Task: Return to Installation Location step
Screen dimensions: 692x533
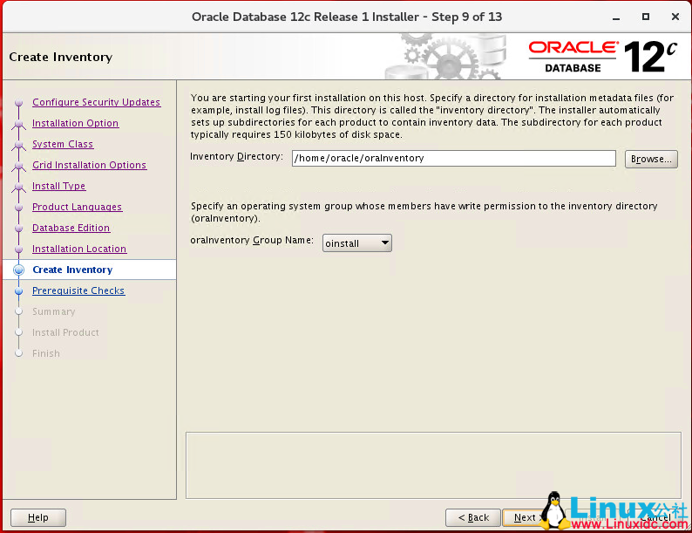Action: pyautogui.click(x=79, y=249)
